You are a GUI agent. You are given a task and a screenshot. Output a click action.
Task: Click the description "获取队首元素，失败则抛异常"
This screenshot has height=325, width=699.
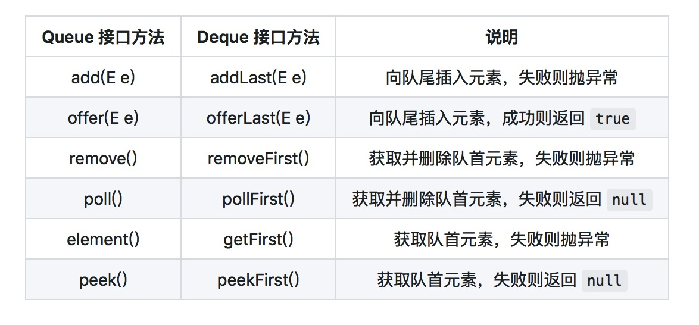[x=502, y=239]
